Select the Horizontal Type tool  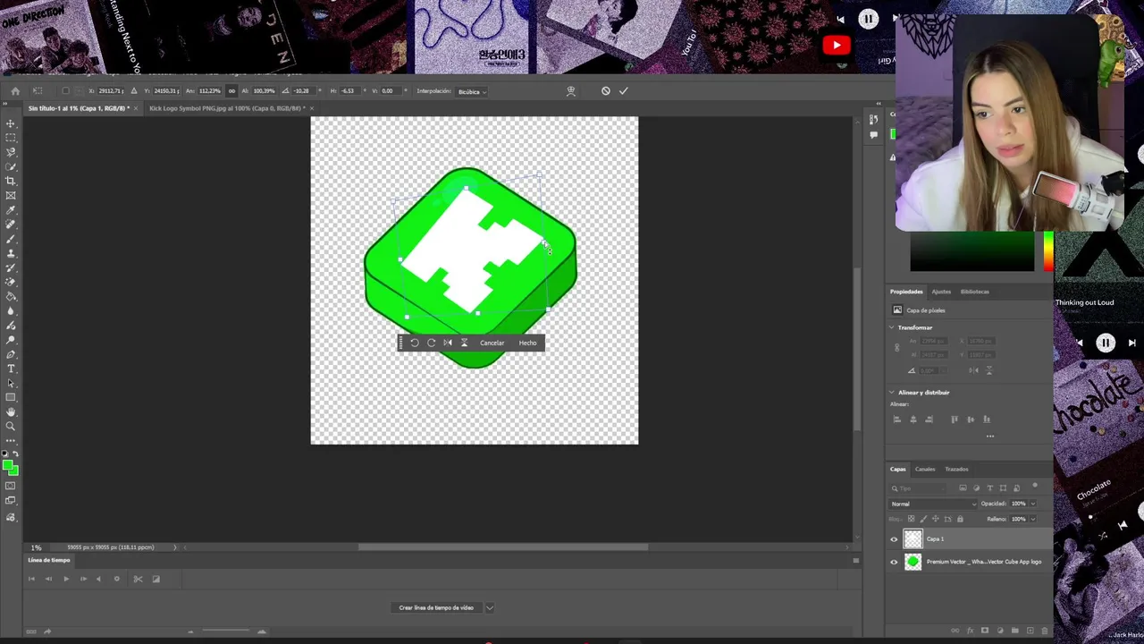11,369
